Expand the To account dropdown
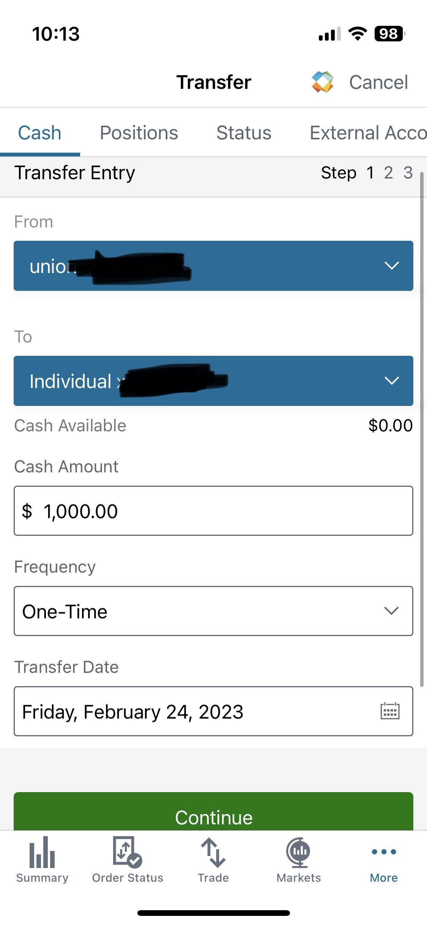Screen dimensions: 427x925 coord(213,381)
